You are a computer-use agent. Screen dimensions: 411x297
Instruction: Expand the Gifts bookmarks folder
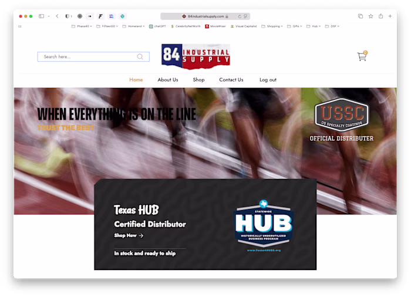[x=295, y=26]
